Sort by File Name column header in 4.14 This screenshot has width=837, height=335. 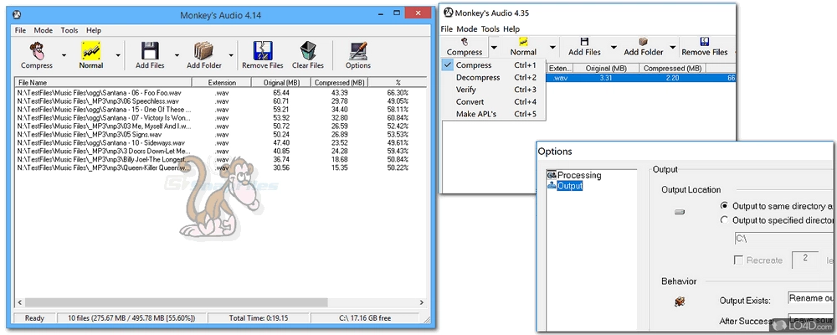pos(104,83)
